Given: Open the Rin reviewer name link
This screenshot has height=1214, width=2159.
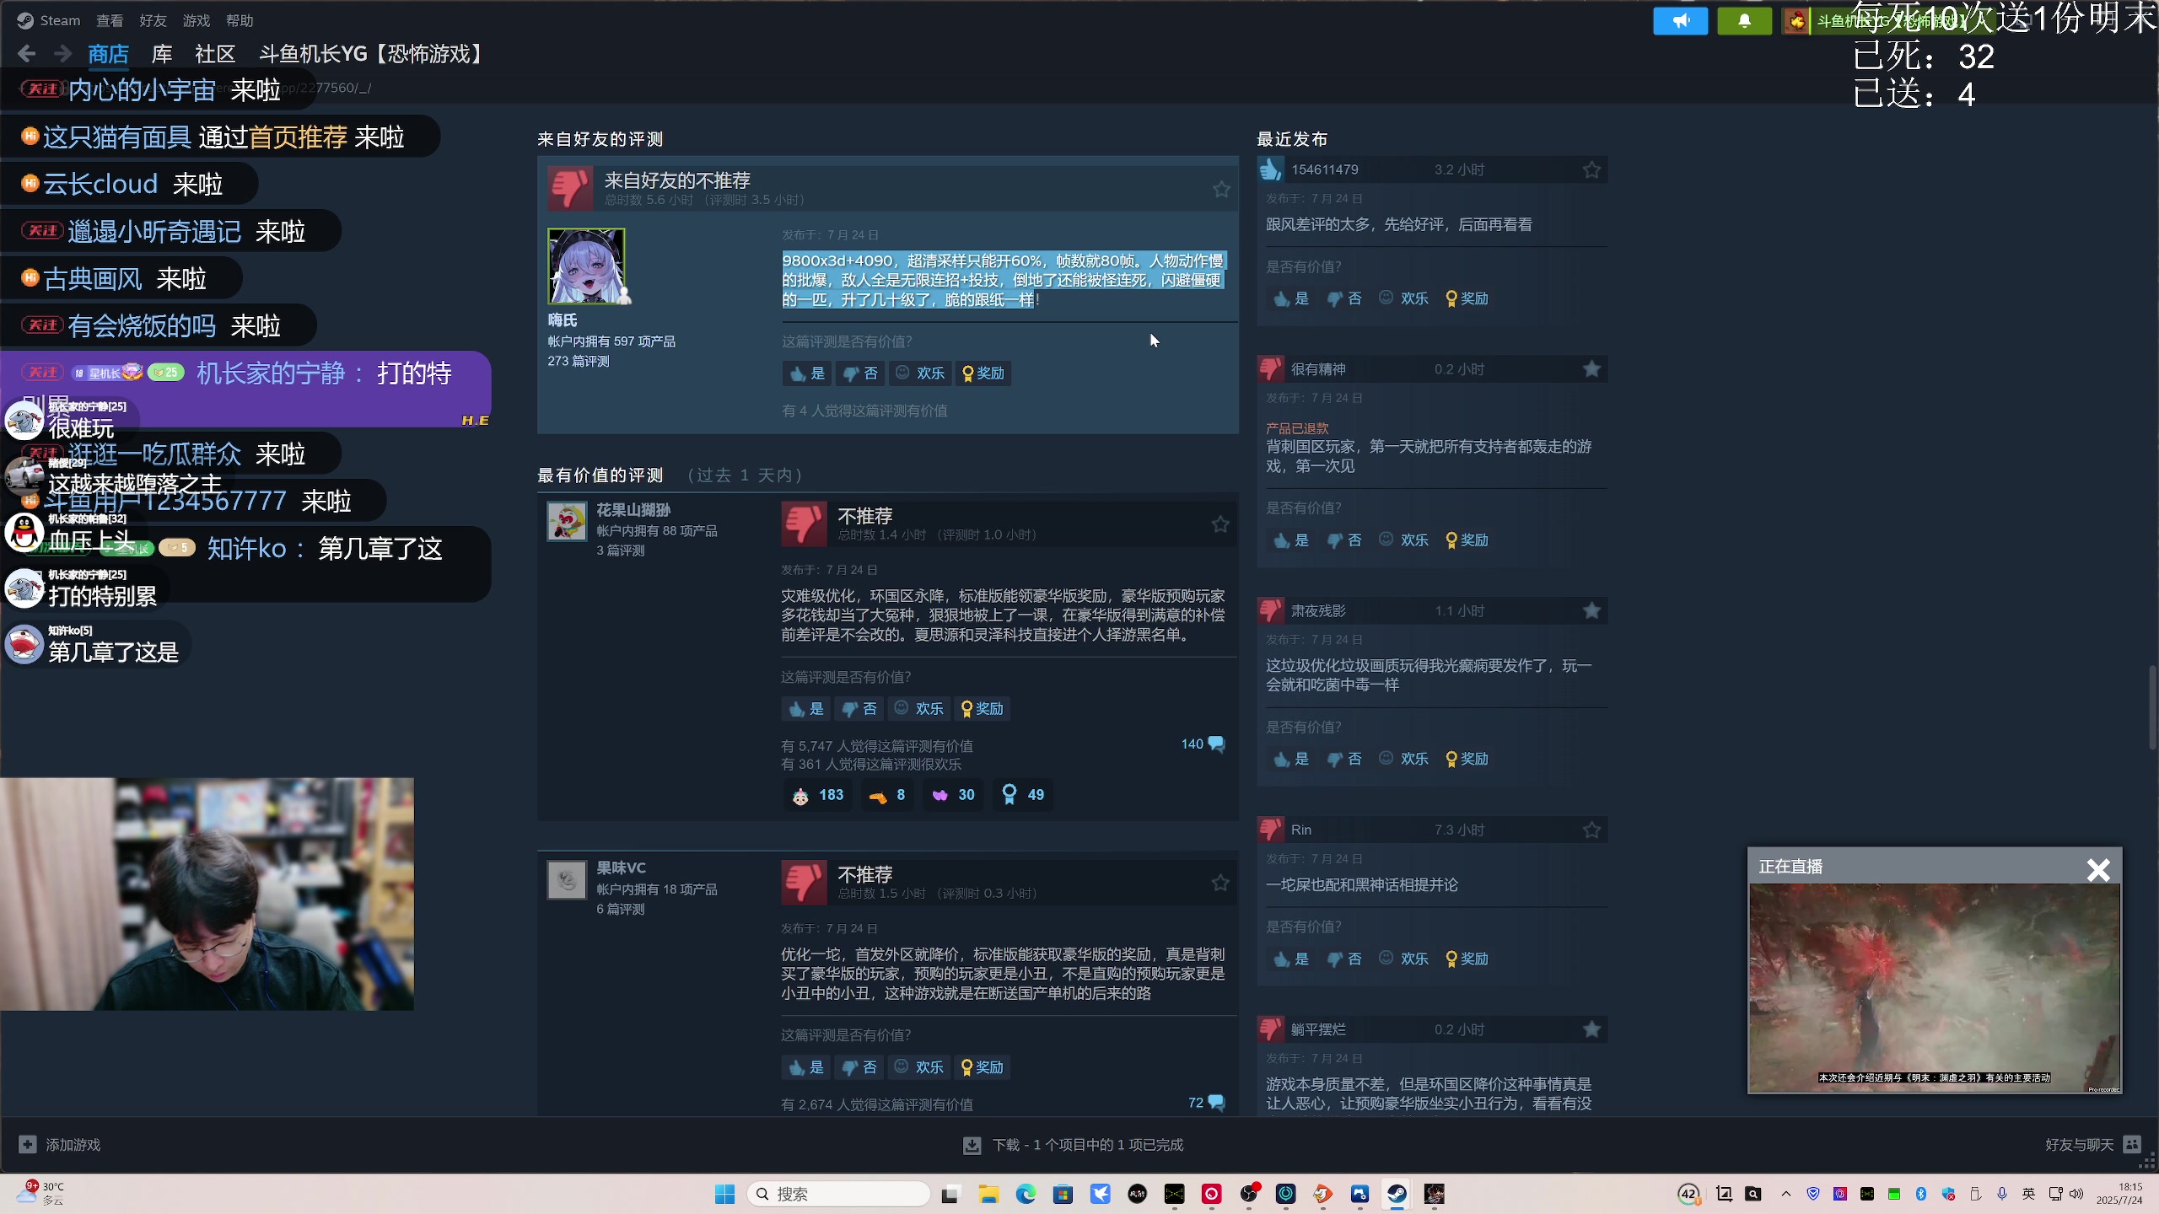Looking at the screenshot, I should tap(1301, 830).
